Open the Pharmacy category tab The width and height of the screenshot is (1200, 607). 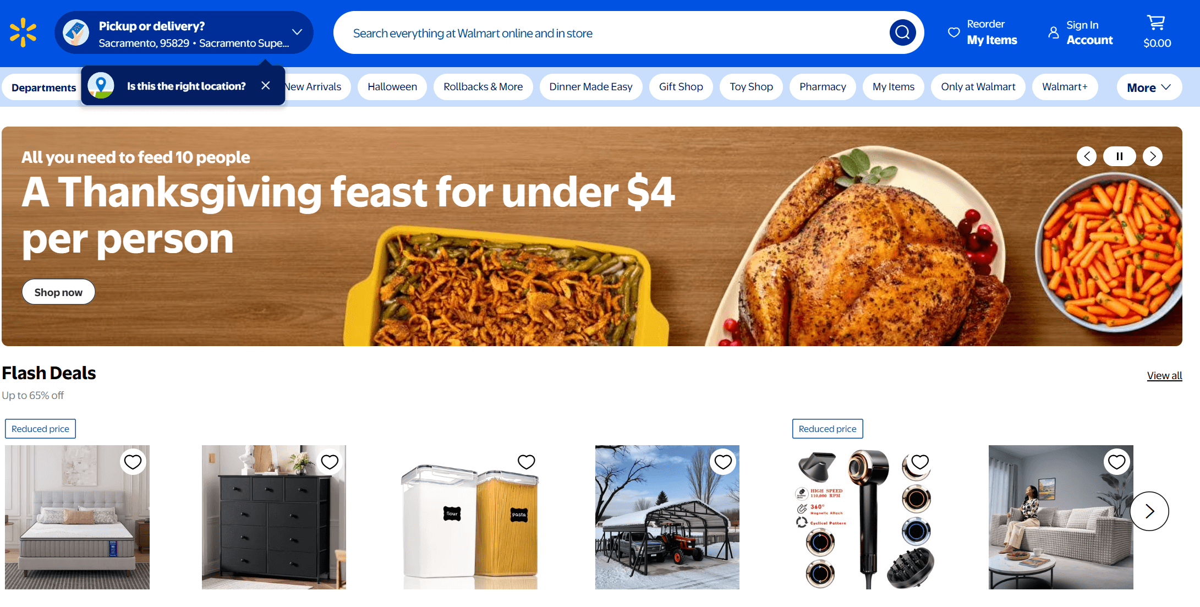point(823,87)
